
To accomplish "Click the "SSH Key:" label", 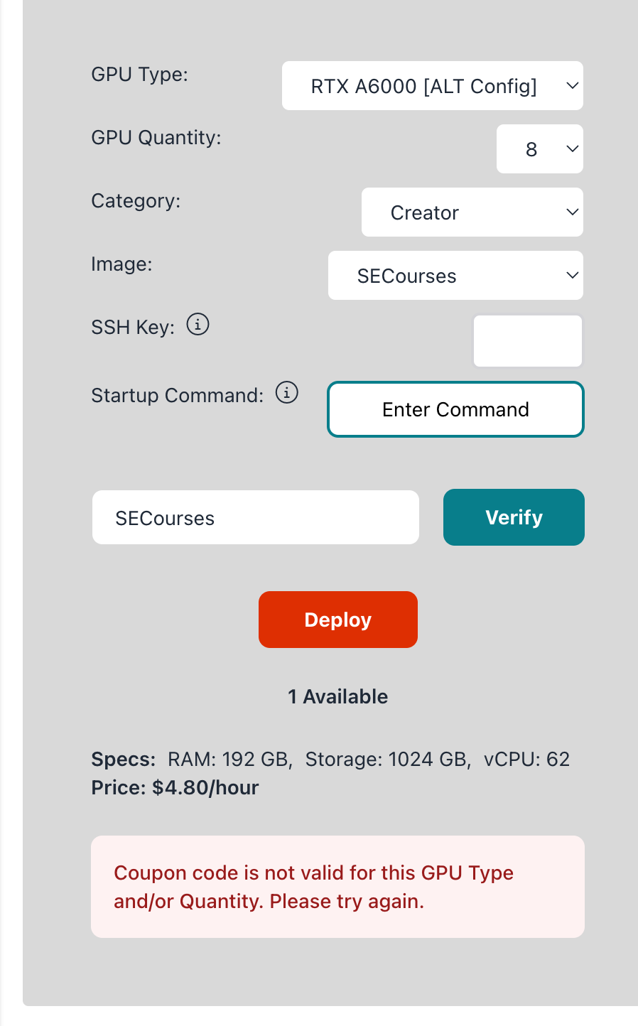I will click(x=133, y=328).
